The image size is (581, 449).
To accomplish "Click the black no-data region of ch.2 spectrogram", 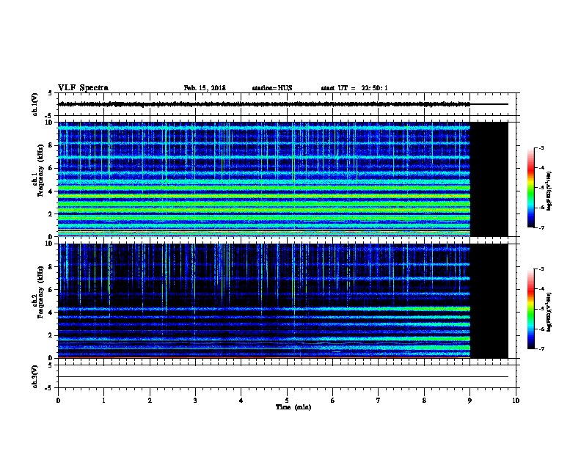I will tap(489, 301).
